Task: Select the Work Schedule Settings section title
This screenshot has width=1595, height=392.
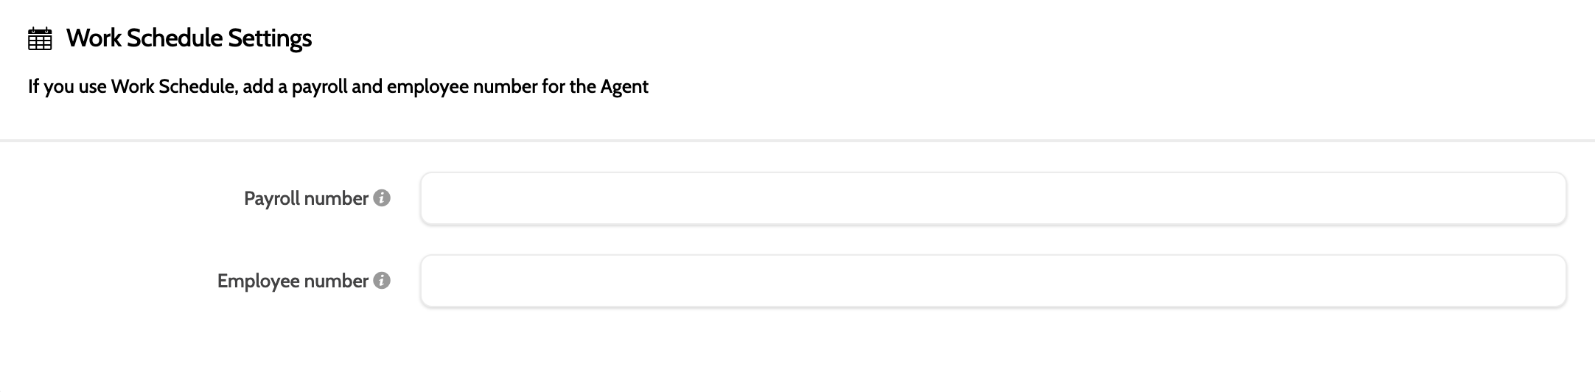Action: (189, 38)
